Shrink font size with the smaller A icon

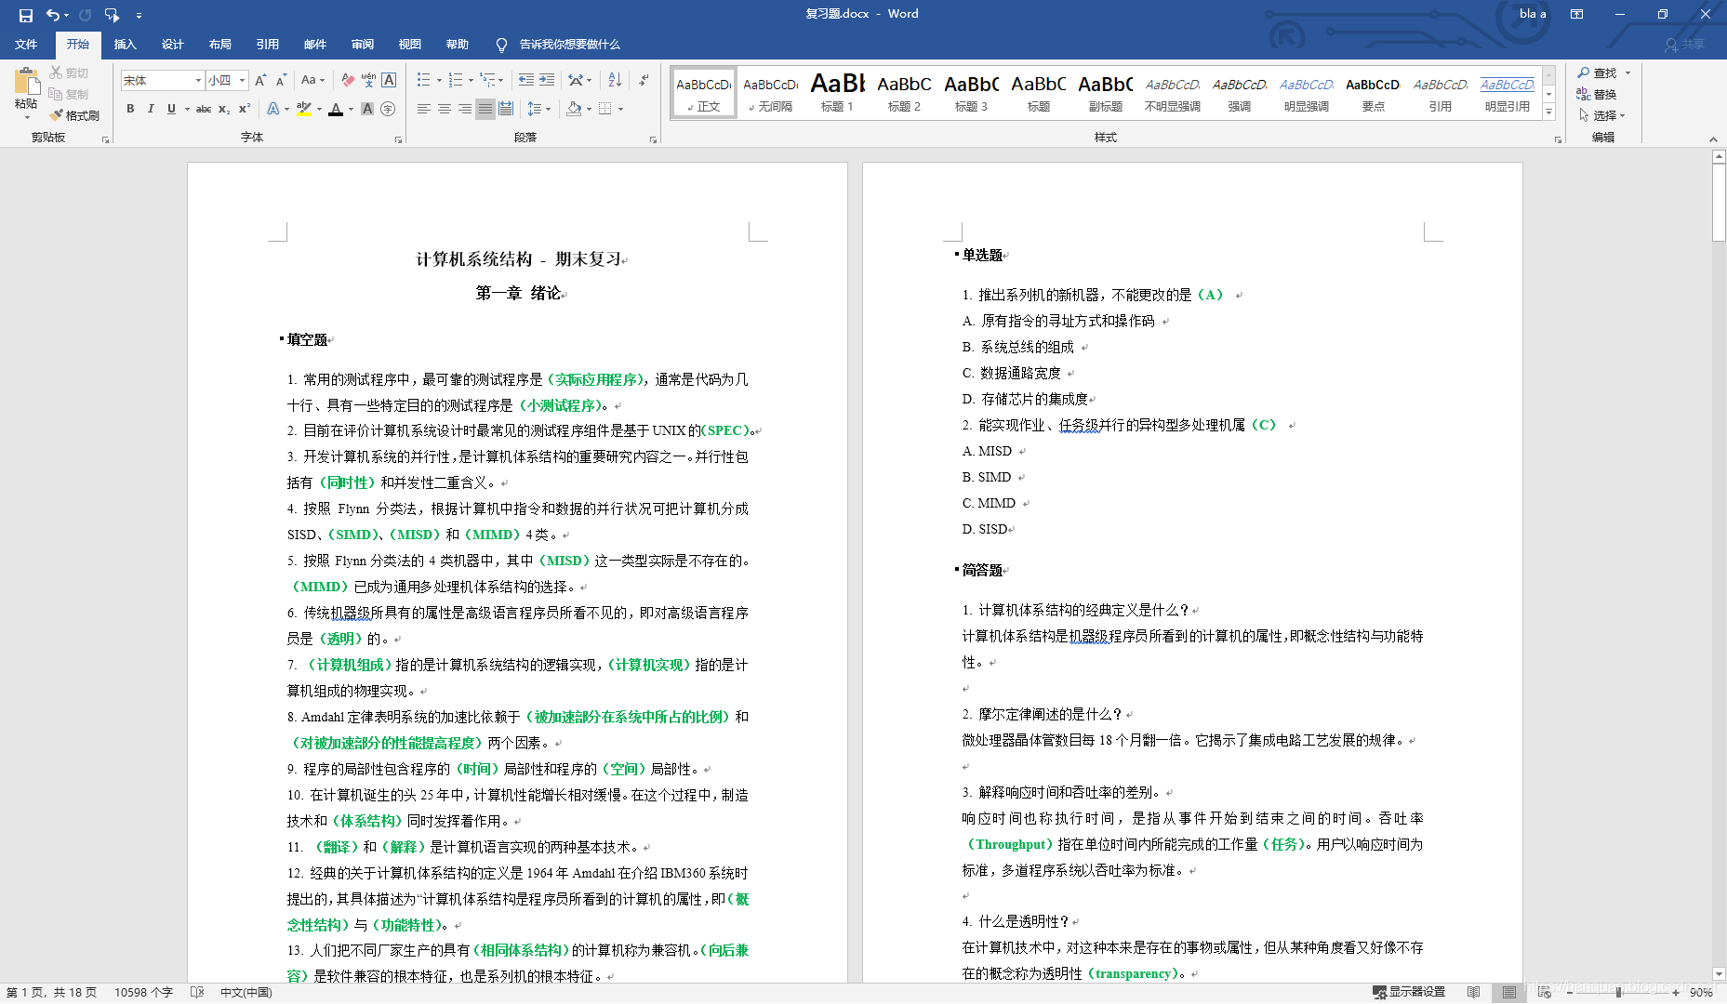coord(281,80)
